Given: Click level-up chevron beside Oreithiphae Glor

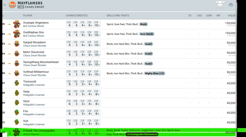Looking at the screenshot, I should 9,34.
